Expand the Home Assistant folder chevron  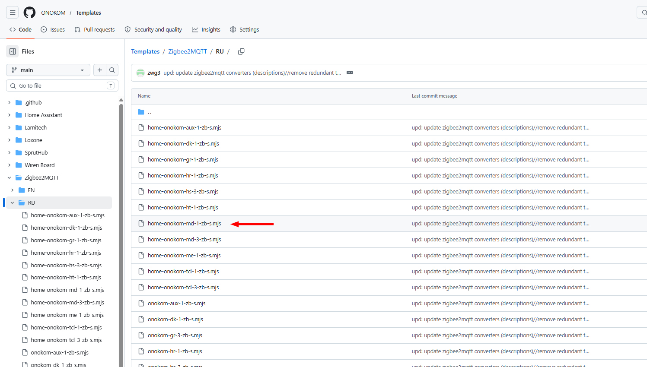click(x=10, y=115)
